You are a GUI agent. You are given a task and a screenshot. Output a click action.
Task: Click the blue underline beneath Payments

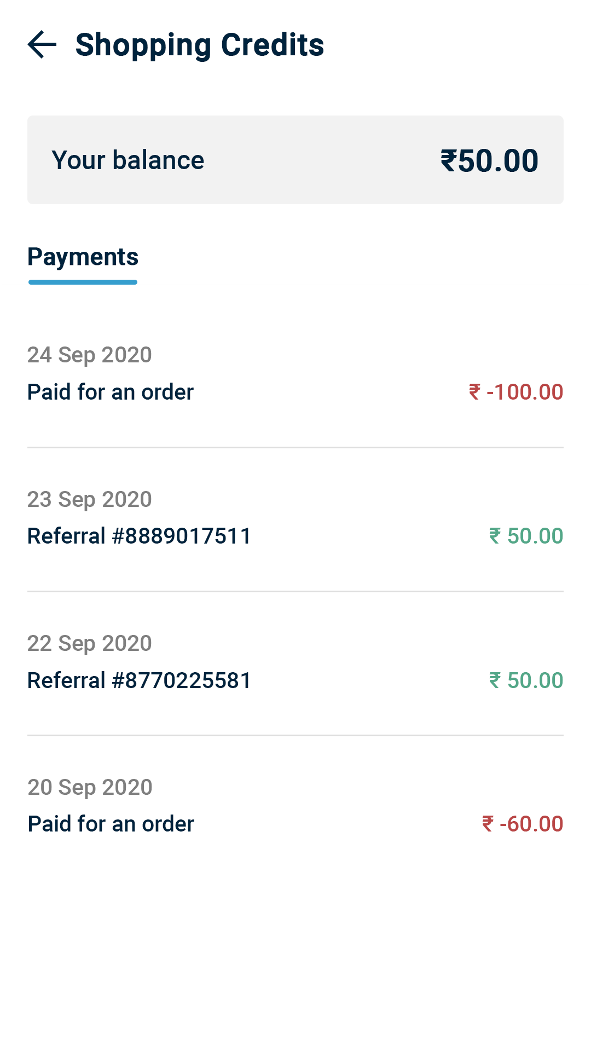[x=83, y=282]
